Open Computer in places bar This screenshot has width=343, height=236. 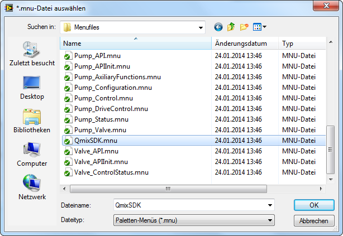32,155
